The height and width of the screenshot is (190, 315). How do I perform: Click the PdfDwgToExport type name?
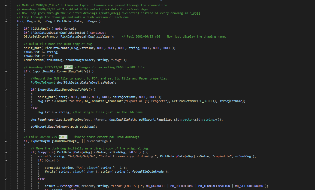[43, 83]
